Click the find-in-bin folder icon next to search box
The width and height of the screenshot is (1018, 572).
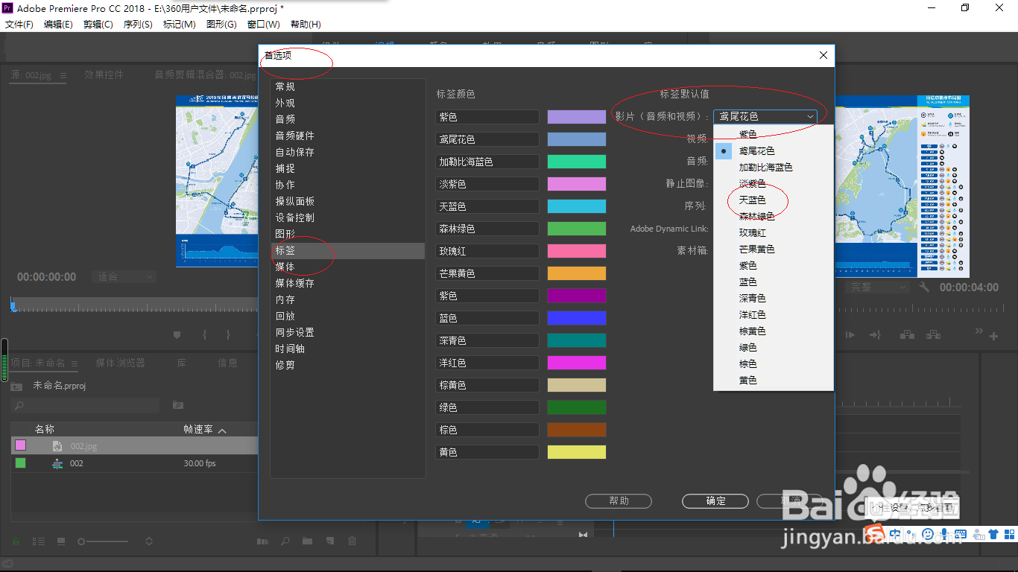pos(178,405)
